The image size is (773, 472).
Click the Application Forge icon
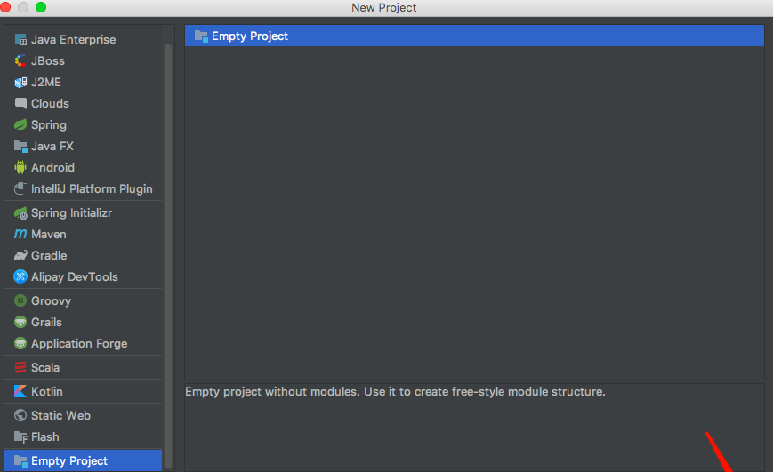[20, 343]
